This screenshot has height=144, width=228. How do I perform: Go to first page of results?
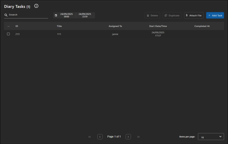pyautogui.click(x=89, y=137)
